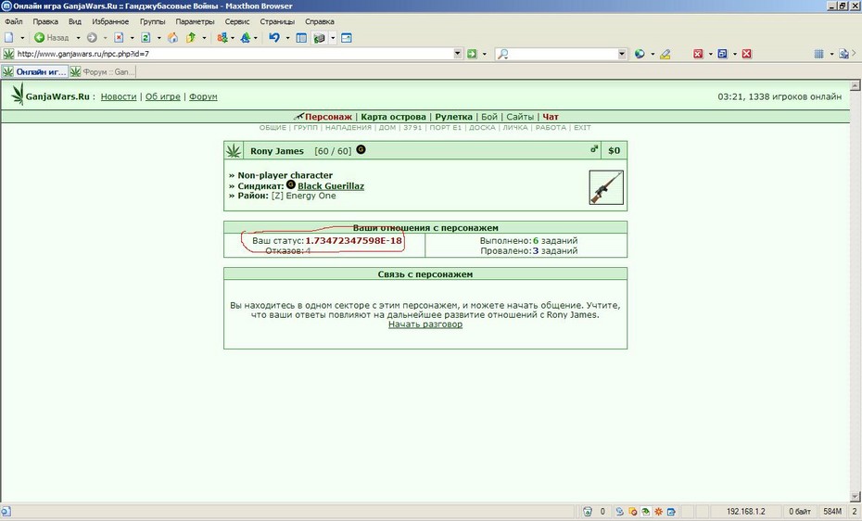Click the Stop page loading icon
Image resolution: width=862 pixels, height=521 pixels.
(x=119, y=37)
